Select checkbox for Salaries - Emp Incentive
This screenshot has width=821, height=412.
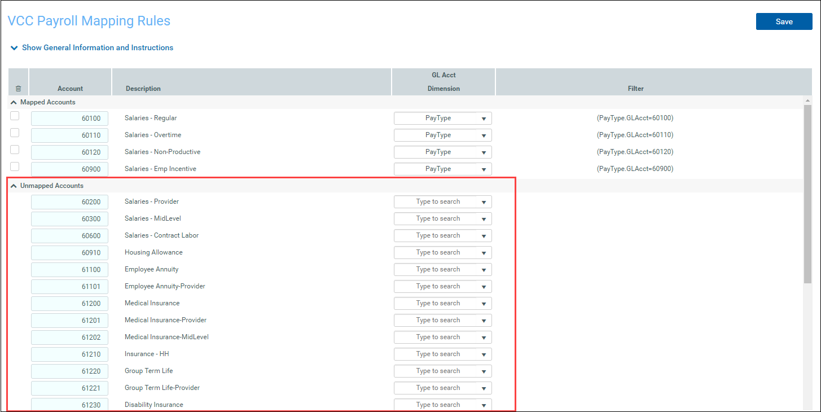click(15, 167)
